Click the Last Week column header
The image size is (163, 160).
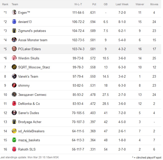(122, 4)
